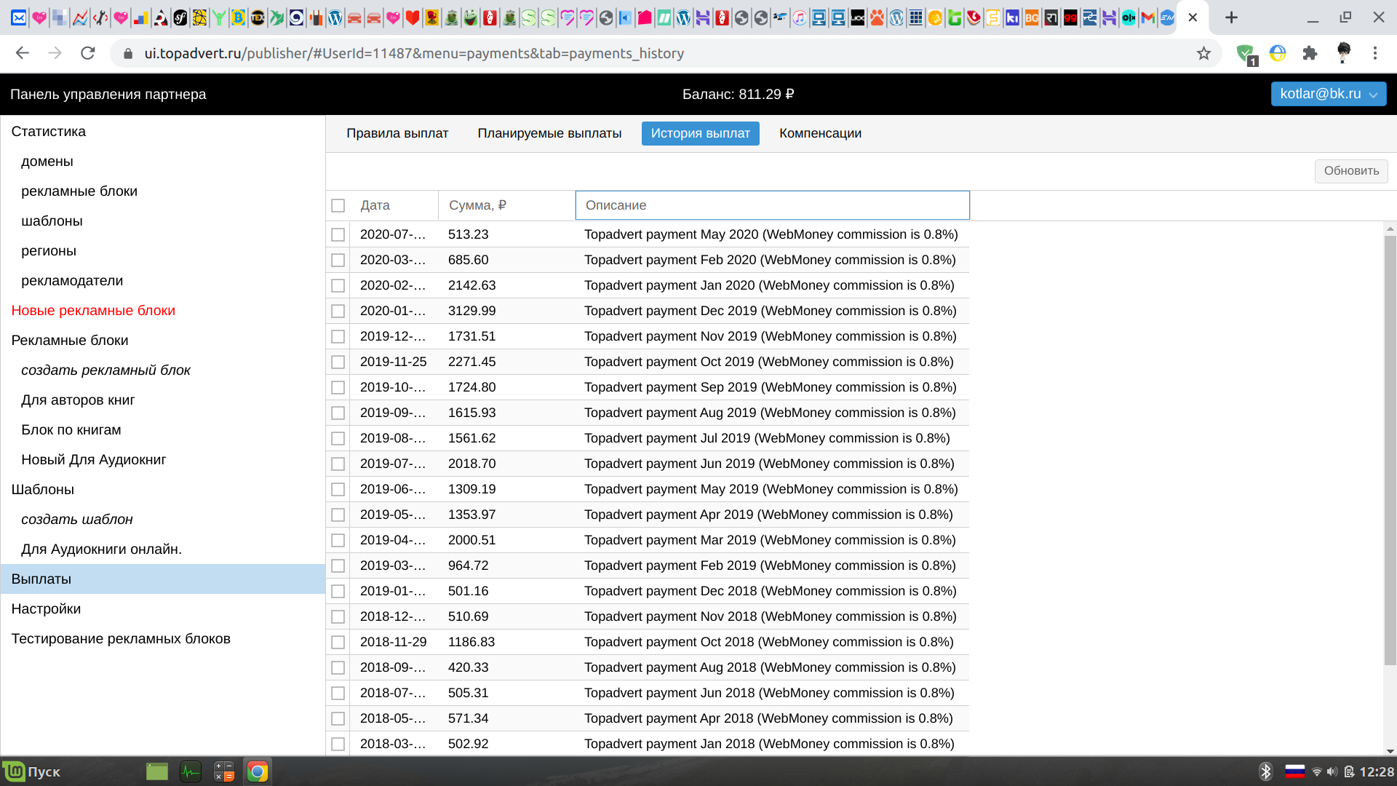This screenshot has width=1397, height=786.
Task: Open the Chrome three-dot menu icon
Action: click(1374, 53)
